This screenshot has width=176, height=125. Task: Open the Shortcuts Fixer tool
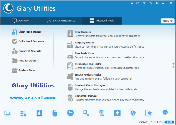(106, 55)
